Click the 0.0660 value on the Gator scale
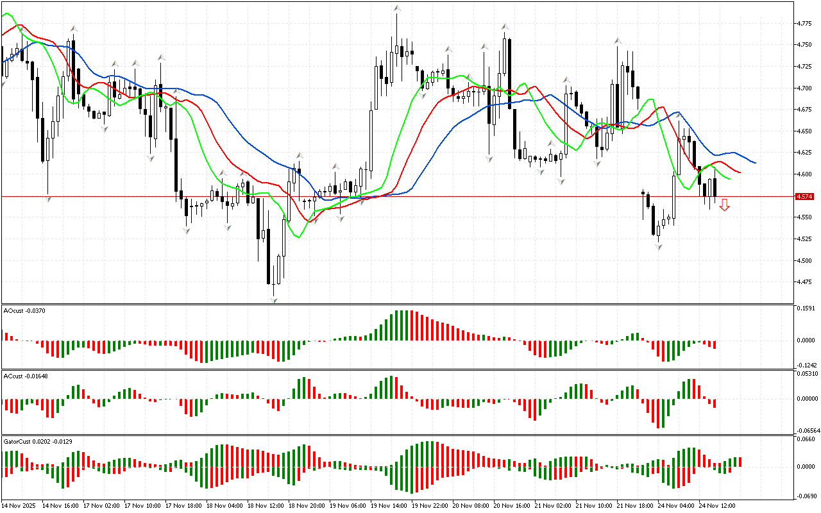The height and width of the screenshot is (513, 821). coord(806,439)
